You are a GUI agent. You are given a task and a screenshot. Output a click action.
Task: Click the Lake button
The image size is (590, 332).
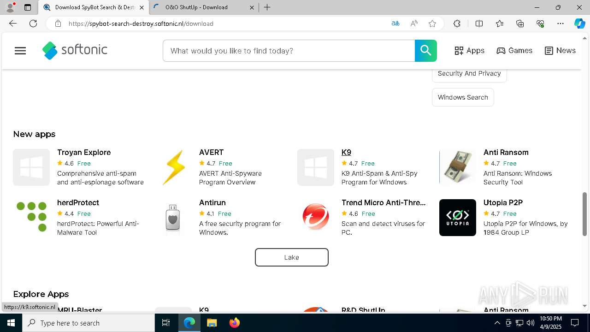click(x=292, y=257)
